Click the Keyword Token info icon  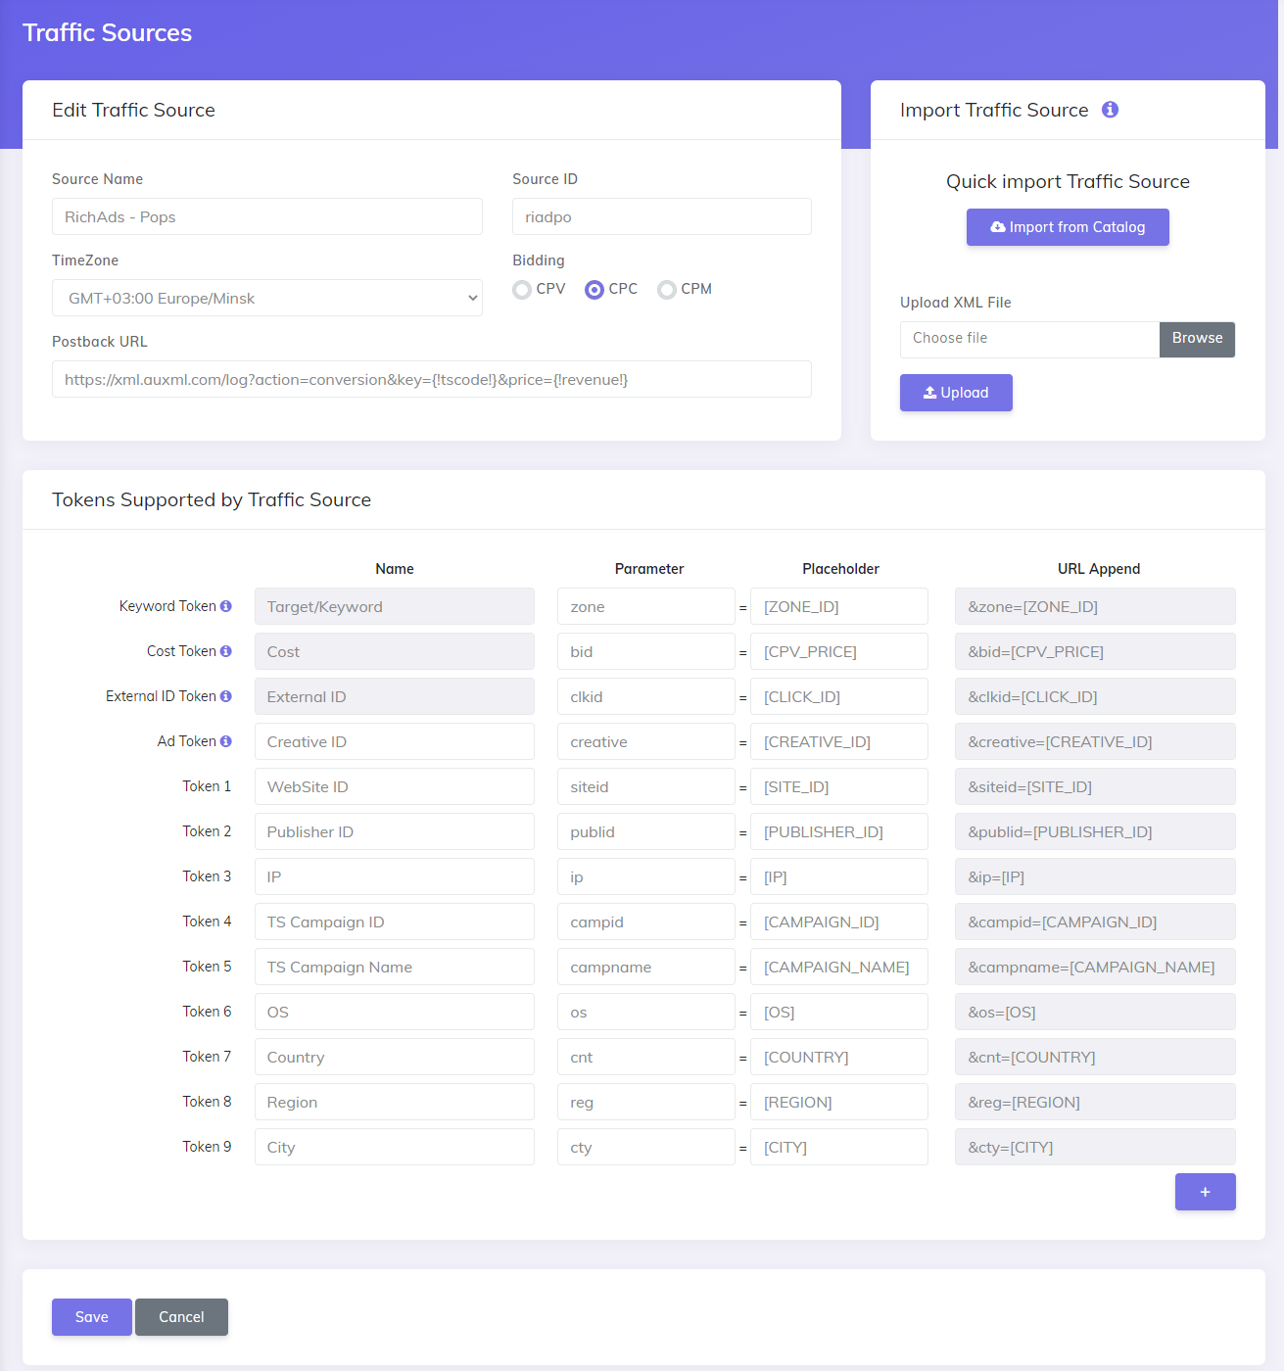(226, 605)
